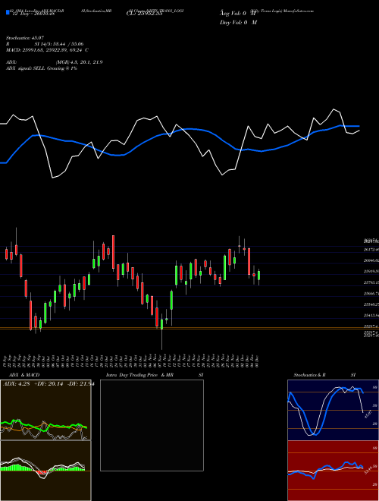Click the 'Stochastics & R' panel title
This screenshot has width=379, height=501.
[309, 375]
